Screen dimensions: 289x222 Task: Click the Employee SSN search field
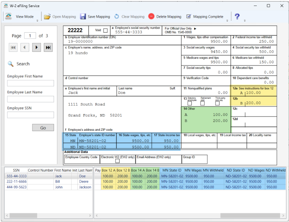click(x=31, y=115)
